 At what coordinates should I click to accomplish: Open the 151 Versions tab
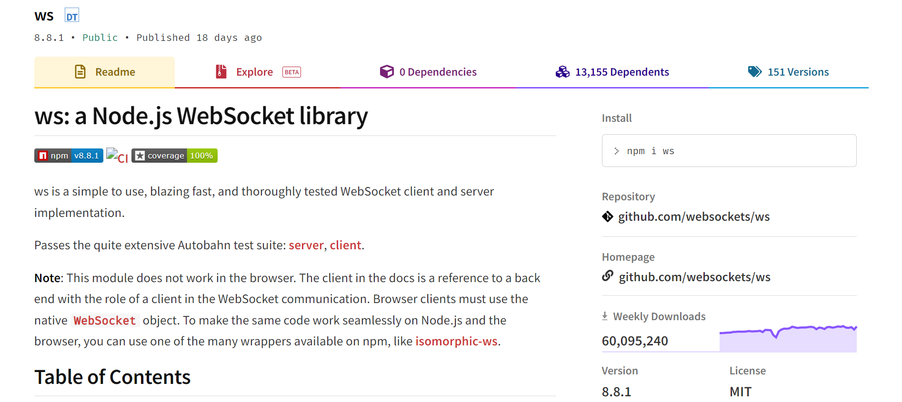pyautogui.click(x=789, y=72)
